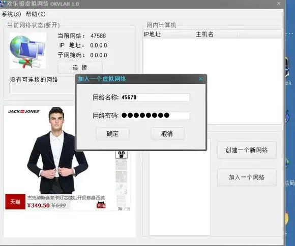
Task: Click the 连接 button
Action: [x=80, y=67]
